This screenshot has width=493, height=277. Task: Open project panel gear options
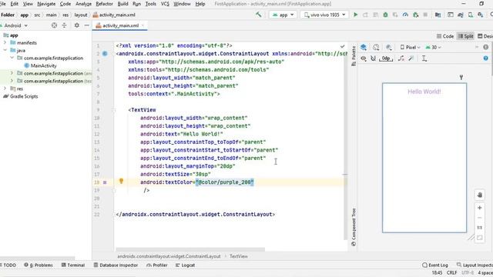pos(77,25)
